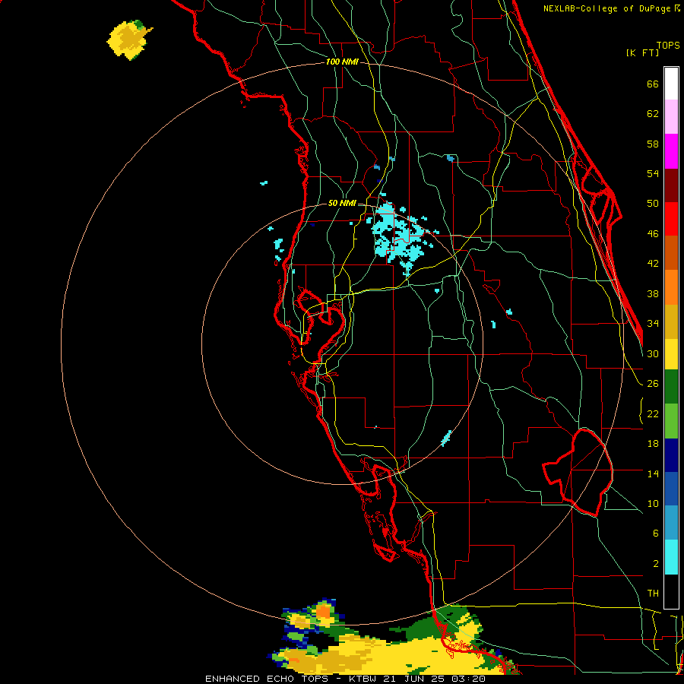Select the sky blue legend swatch
Image resolution: width=684 pixels, height=684 pixels.
click(x=671, y=523)
